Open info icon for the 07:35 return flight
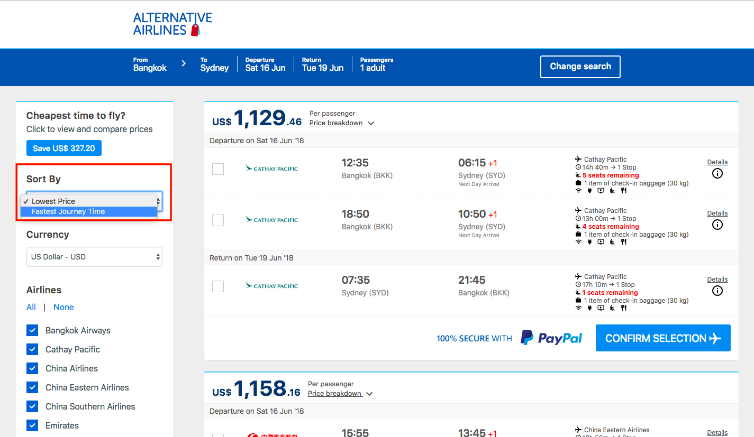 tap(717, 291)
